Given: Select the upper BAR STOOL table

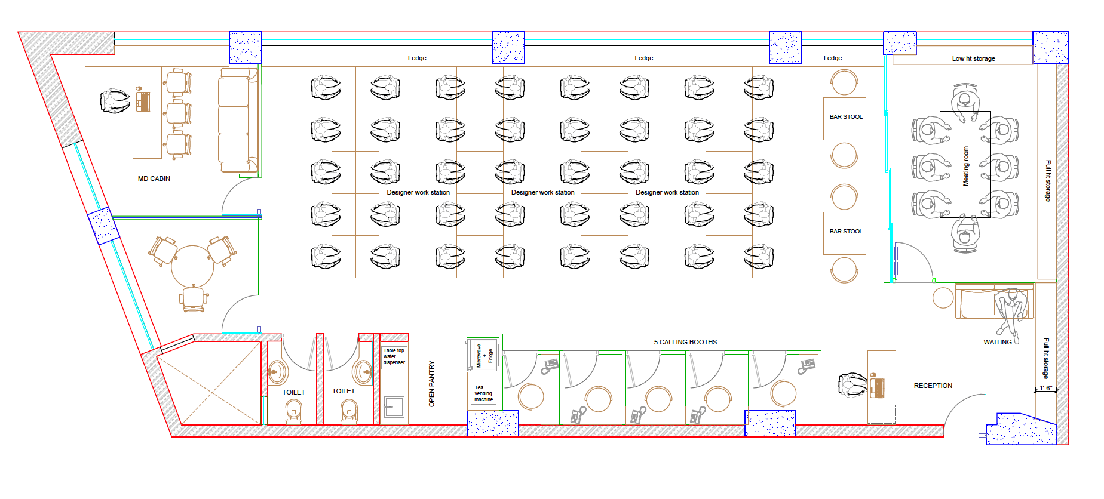Looking at the screenshot, I should (844, 118).
